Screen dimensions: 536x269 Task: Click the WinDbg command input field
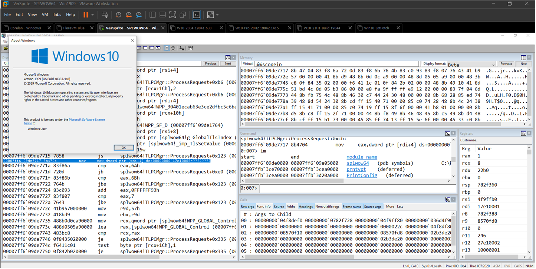358,188
